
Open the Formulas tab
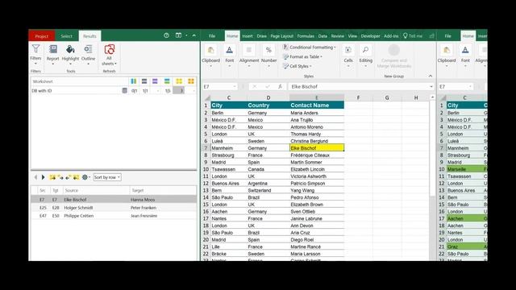(x=306, y=36)
